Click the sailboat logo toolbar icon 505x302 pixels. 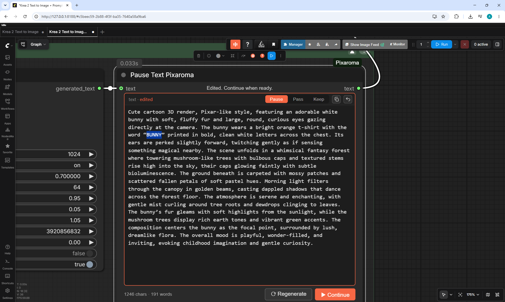pyautogui.click(x=261, y=44)
